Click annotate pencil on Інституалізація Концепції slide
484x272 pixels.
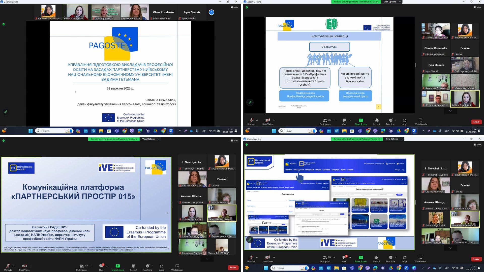[250, 102]
